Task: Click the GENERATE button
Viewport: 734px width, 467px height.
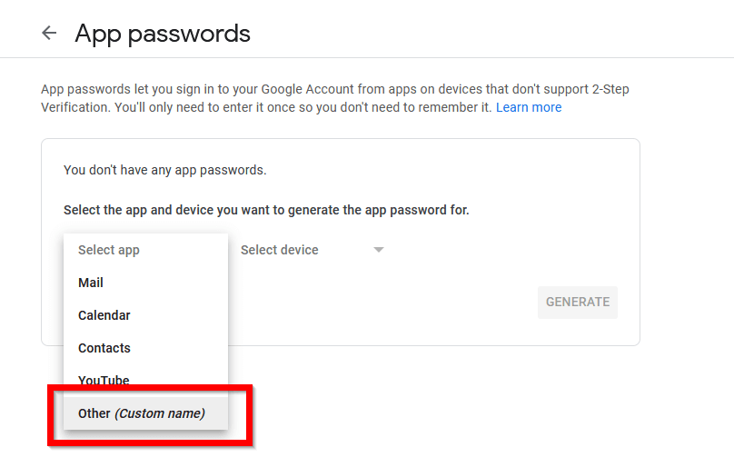Action: [577, 303]
